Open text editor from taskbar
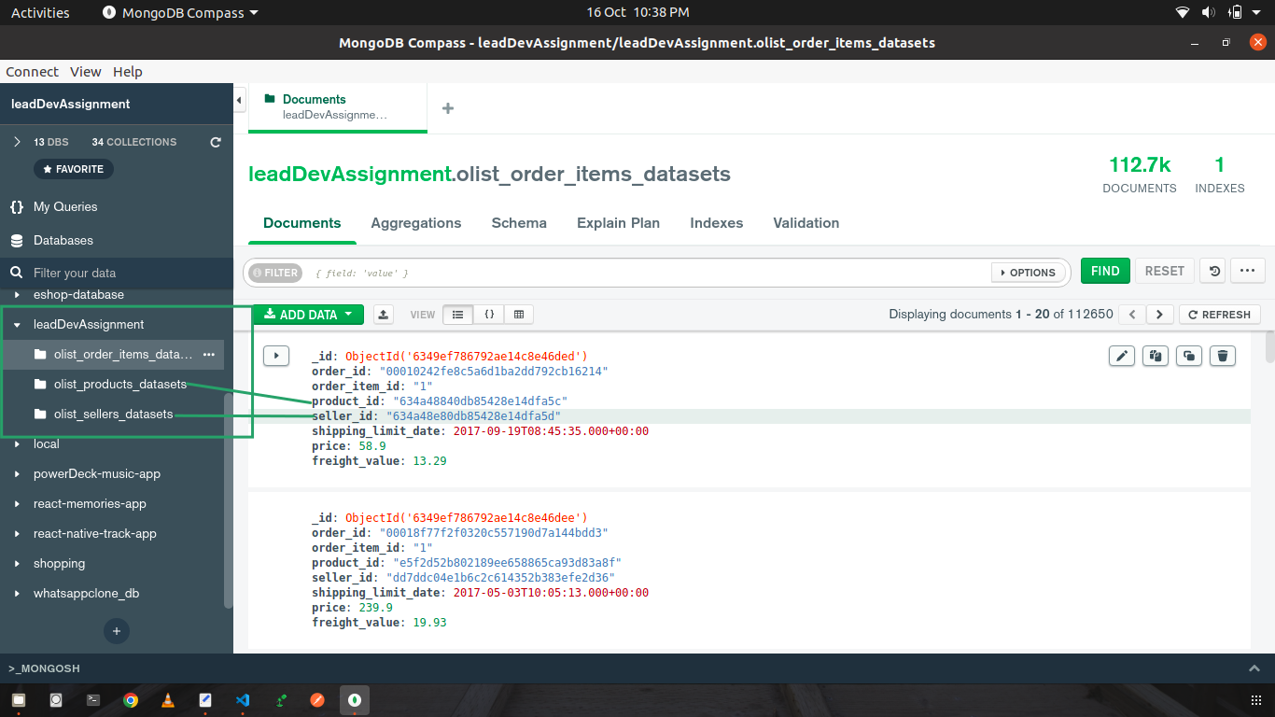1275x717 pixels. pos(205,699)
